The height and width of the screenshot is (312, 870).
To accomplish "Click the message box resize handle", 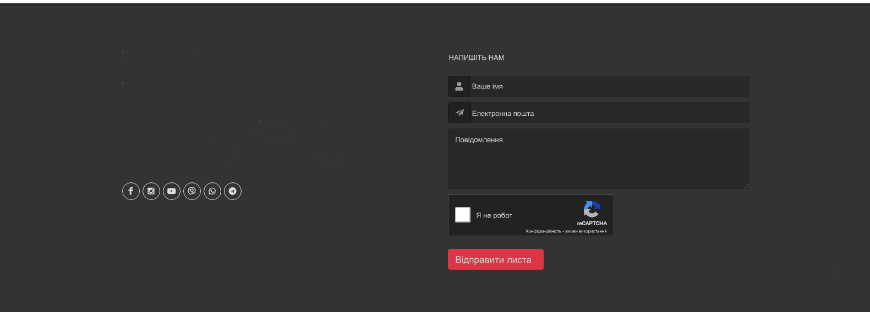I will coord(746,186).
